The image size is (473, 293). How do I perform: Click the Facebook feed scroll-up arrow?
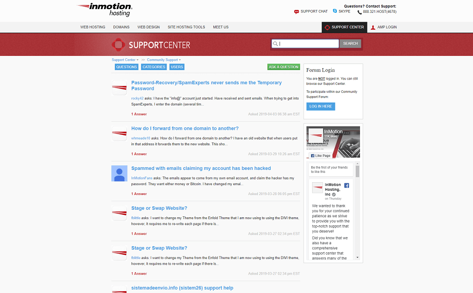tap(358, 164)
